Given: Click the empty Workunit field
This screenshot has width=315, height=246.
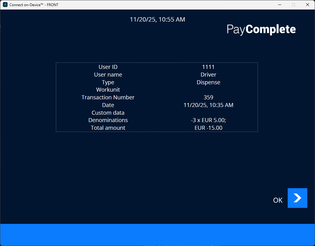Looking at the screenshot, I should 208,89.
